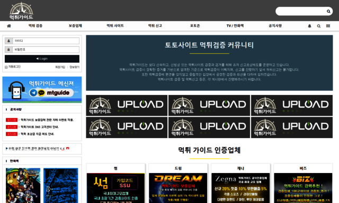339x203 pixels.
Task: Open notice 먹튀가이드 SNS 고객센터 안내
Action: (40, 127)
